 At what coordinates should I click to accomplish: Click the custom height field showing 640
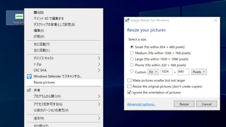point(183,72)
